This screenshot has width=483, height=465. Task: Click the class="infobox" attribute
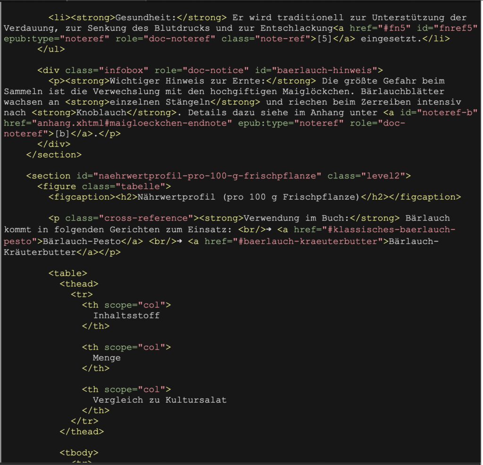(107, 70)
